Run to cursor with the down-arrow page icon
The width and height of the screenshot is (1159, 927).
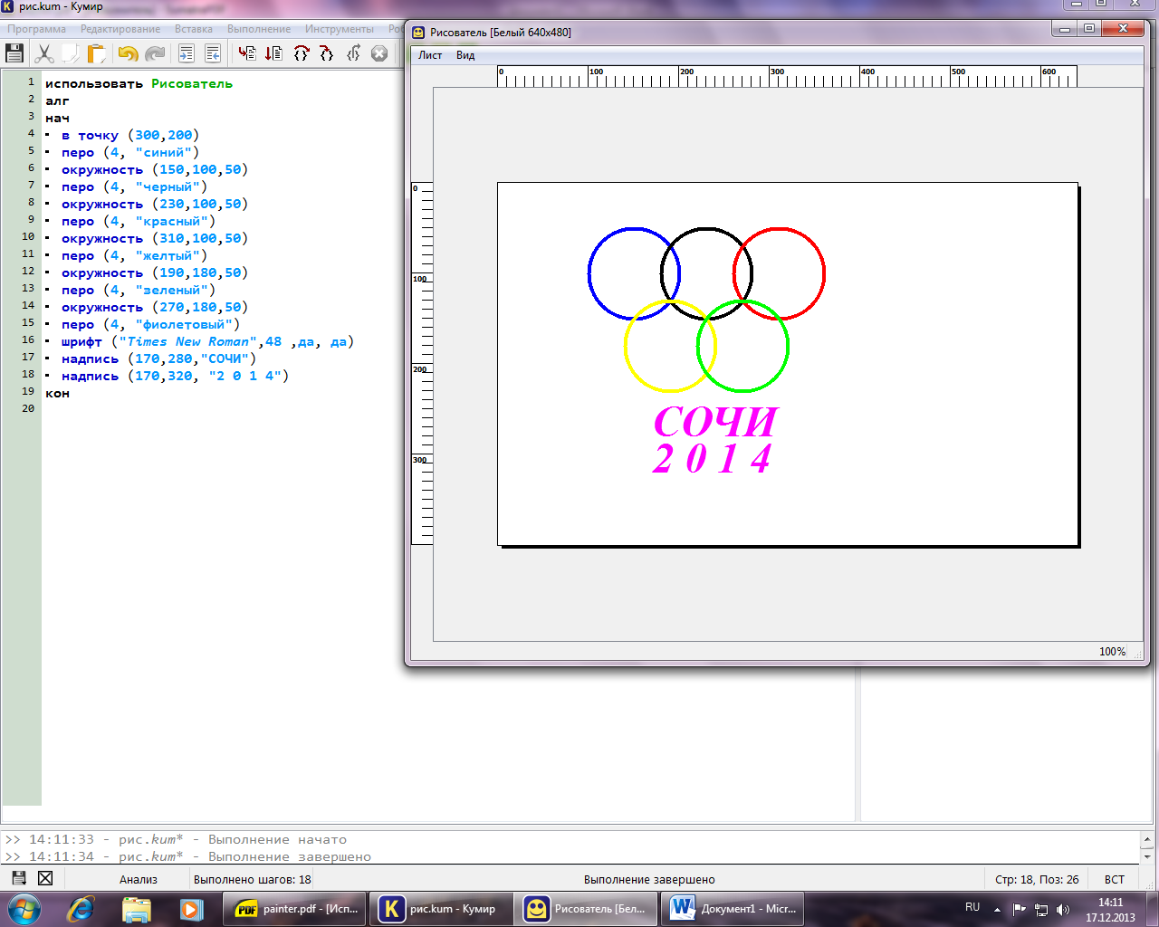coord(273,53)
